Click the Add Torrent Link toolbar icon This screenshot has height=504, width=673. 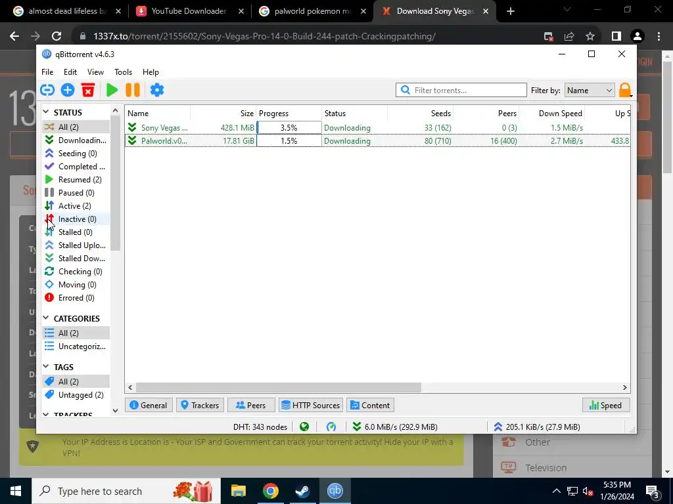pyautogui.click(x=47, y=90)
